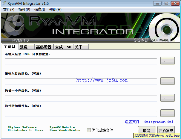The image size is (181, 139).
Task: Click the 升级包 update pack input field
Action: point(81,99)
